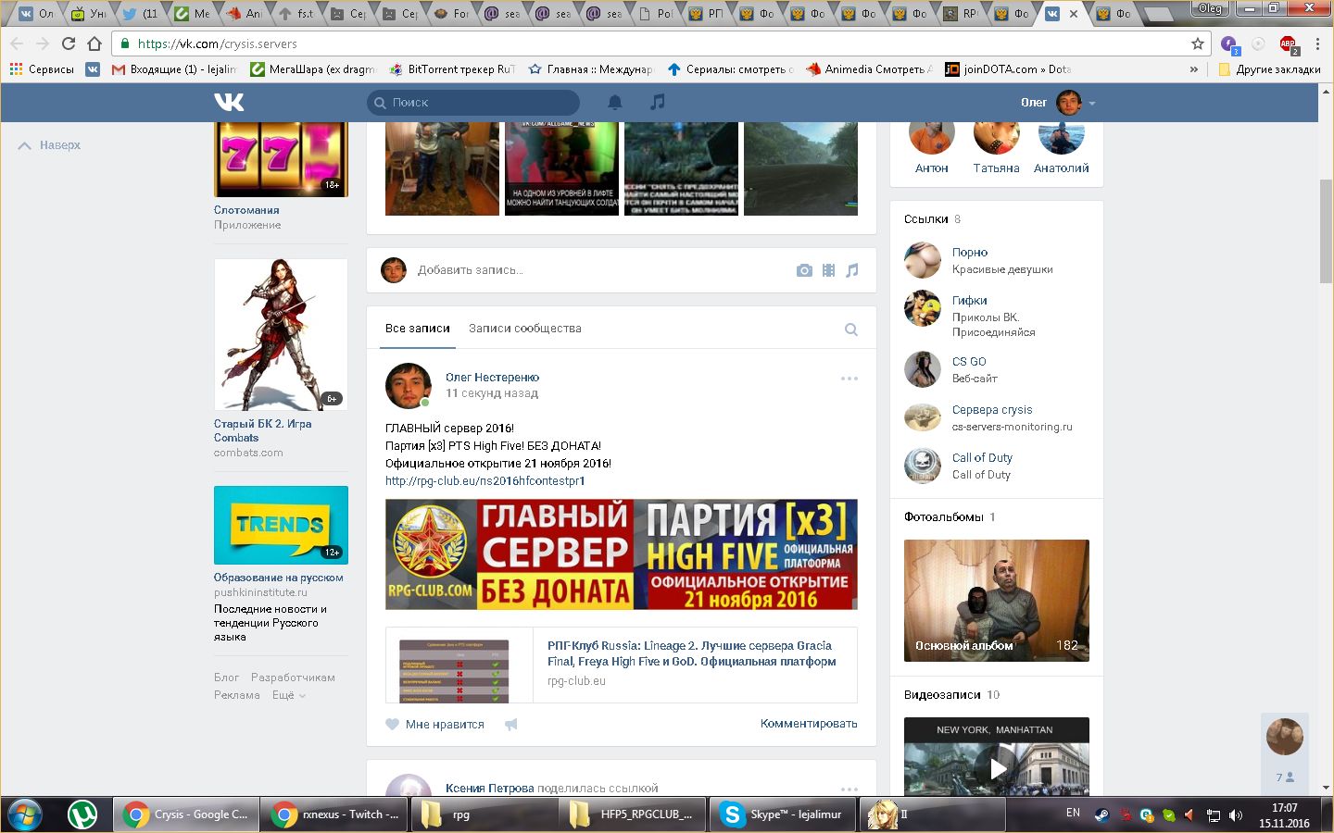Screen dimensions: 1334x833
Task: Open joinDOTA.com bookmark
Action: (1008, 69)
